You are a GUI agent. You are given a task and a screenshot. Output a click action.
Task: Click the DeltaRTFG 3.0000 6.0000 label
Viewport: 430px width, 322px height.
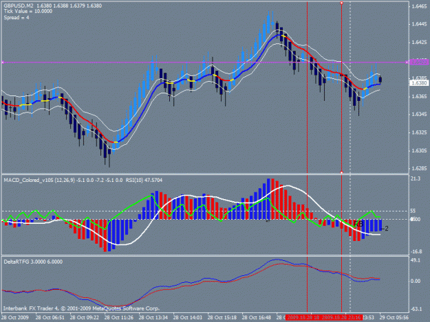[33, 262]
